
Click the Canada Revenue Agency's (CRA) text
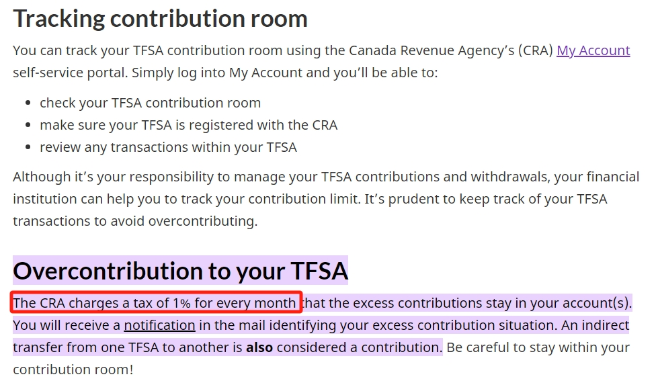pos(451,50)
